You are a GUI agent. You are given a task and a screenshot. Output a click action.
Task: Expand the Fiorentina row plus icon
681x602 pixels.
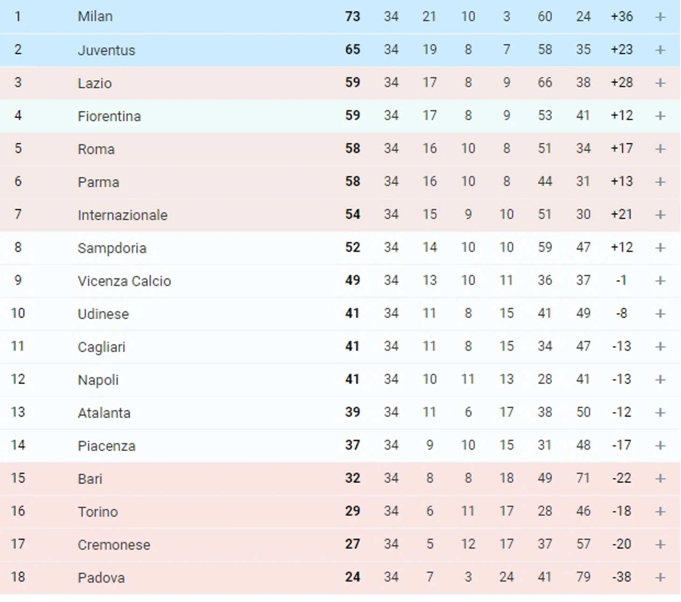(x=660, y=116)
